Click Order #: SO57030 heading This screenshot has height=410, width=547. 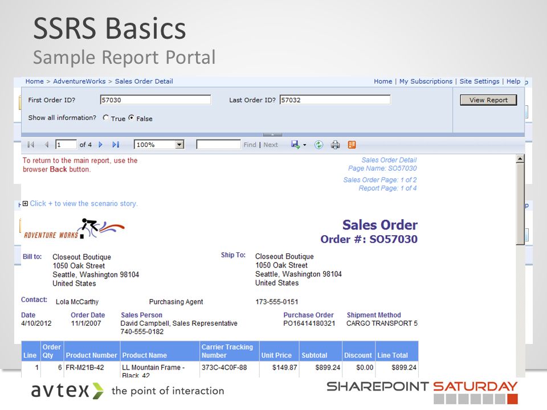click(x=369, y=239)
